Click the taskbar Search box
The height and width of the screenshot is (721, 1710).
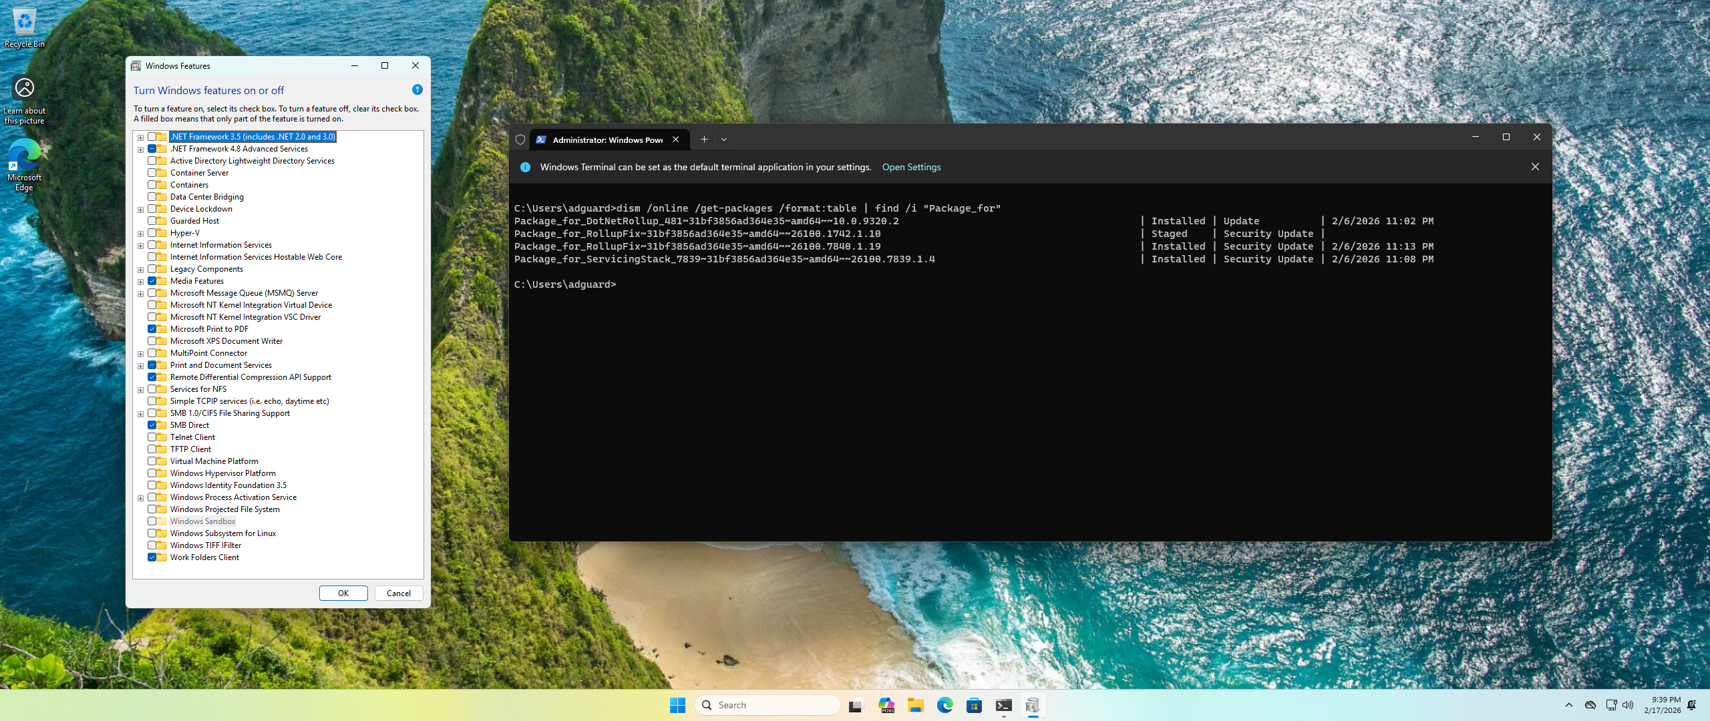[x=768, y=705]
